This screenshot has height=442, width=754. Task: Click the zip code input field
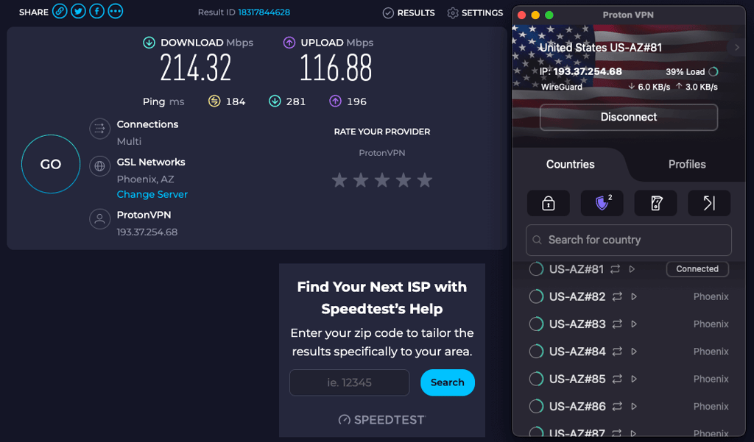click(x=349, y=383)
